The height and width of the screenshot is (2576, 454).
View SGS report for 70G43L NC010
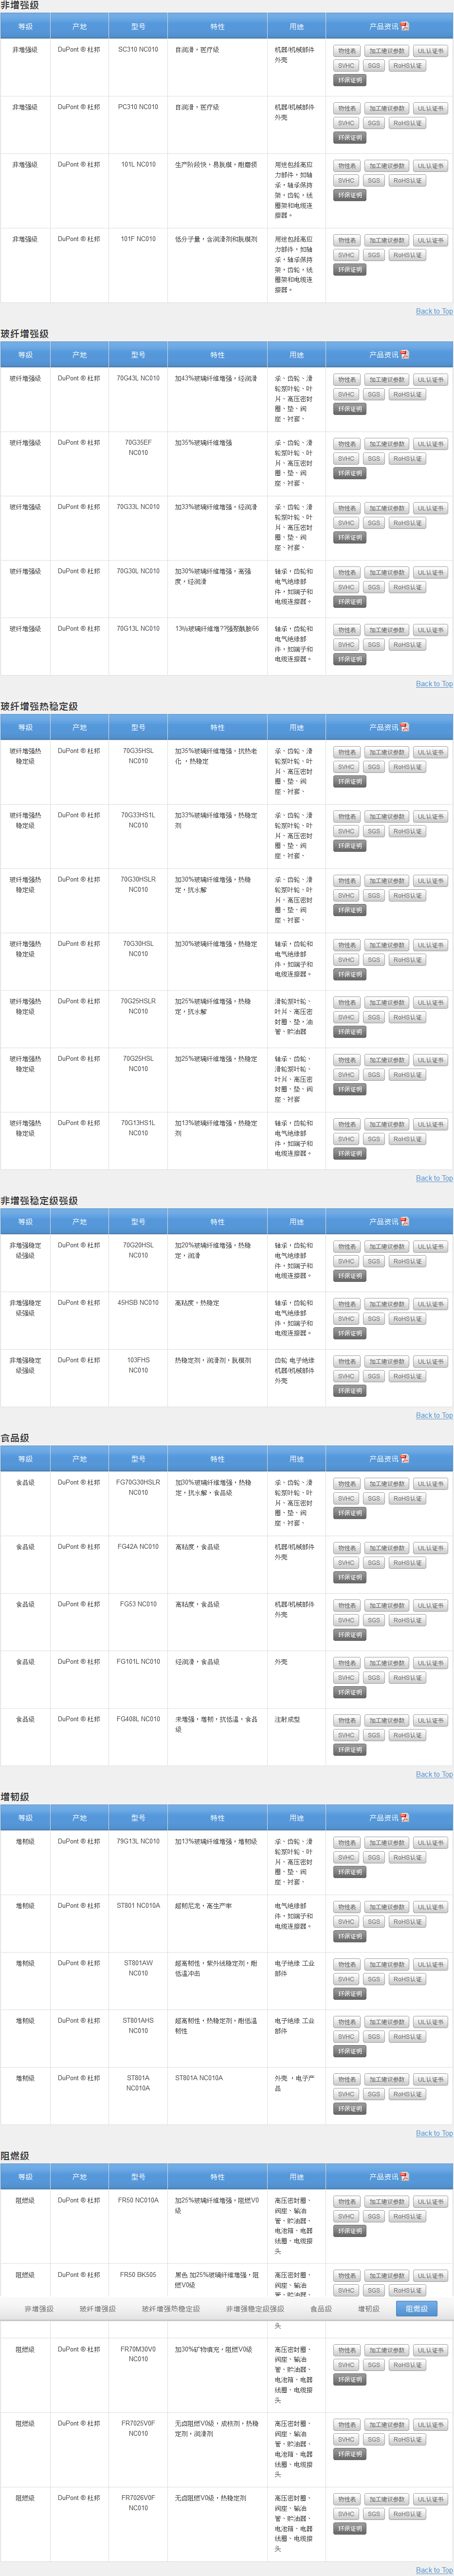coord(373,395)
